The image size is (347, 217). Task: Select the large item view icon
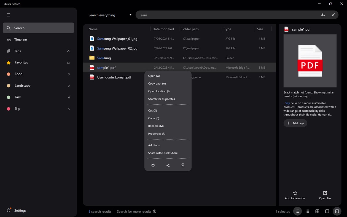click(x=327, y=211)
